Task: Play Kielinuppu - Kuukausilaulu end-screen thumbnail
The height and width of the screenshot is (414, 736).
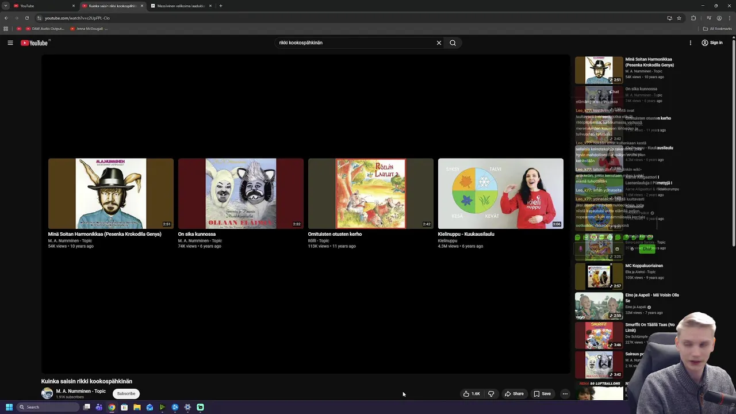Action: point(500,194)
